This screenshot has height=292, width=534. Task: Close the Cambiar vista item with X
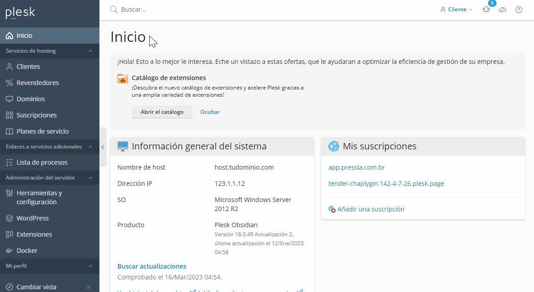[89, 287]
